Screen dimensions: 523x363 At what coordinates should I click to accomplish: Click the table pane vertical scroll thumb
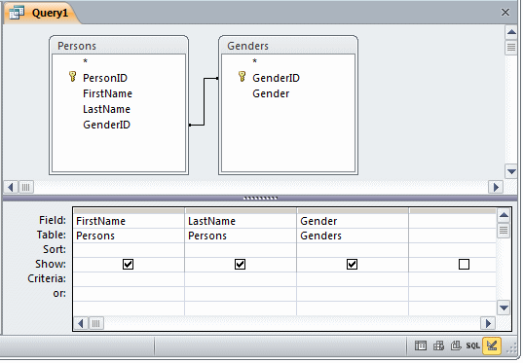click(511, 48)
